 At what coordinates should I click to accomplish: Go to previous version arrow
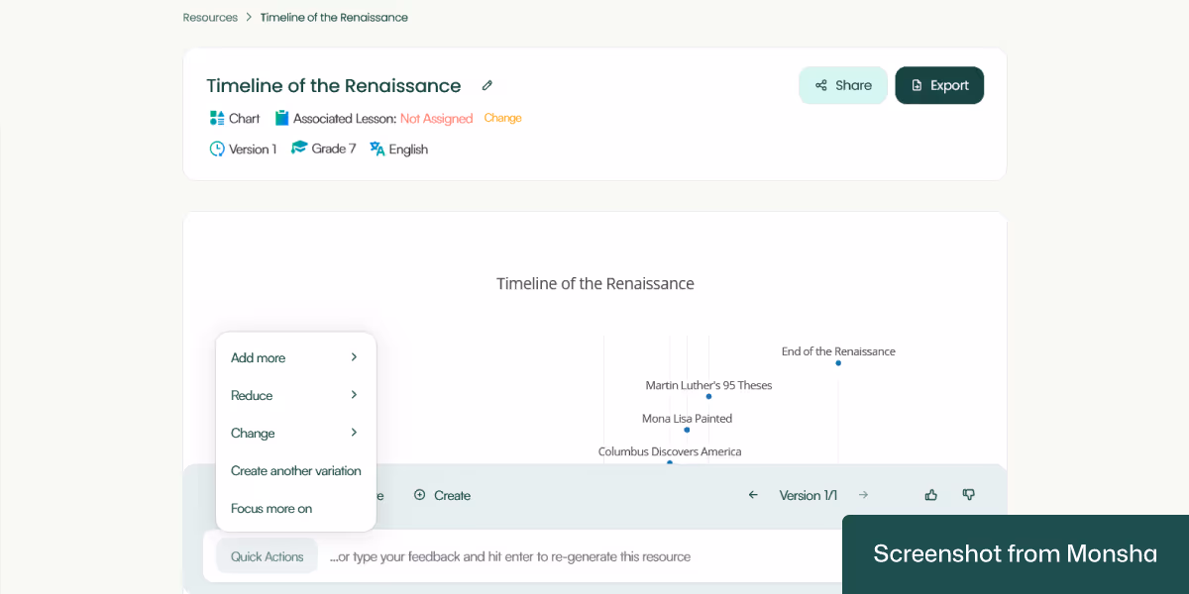[753, 495]
